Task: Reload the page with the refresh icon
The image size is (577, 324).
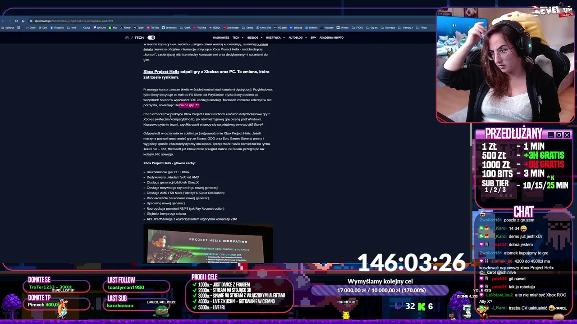Action: pos(16,21)
